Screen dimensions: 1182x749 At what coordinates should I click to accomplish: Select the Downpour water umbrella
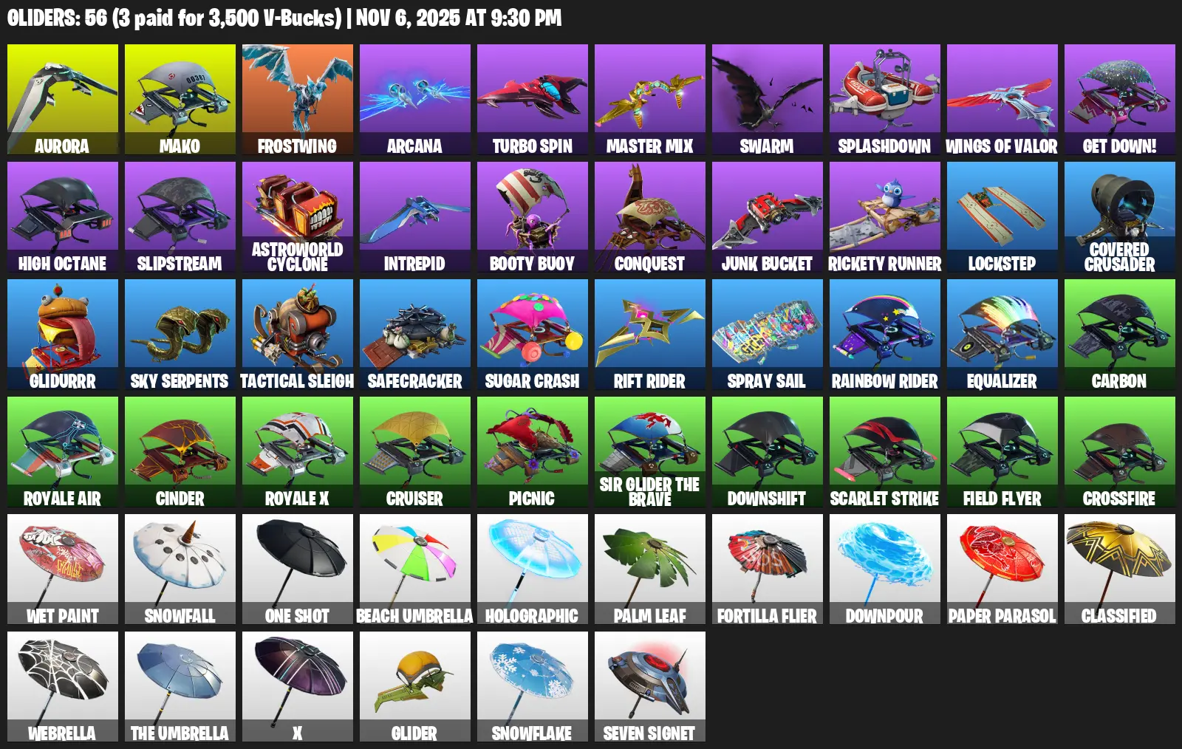pyautogui.click(x=885, y=570)
